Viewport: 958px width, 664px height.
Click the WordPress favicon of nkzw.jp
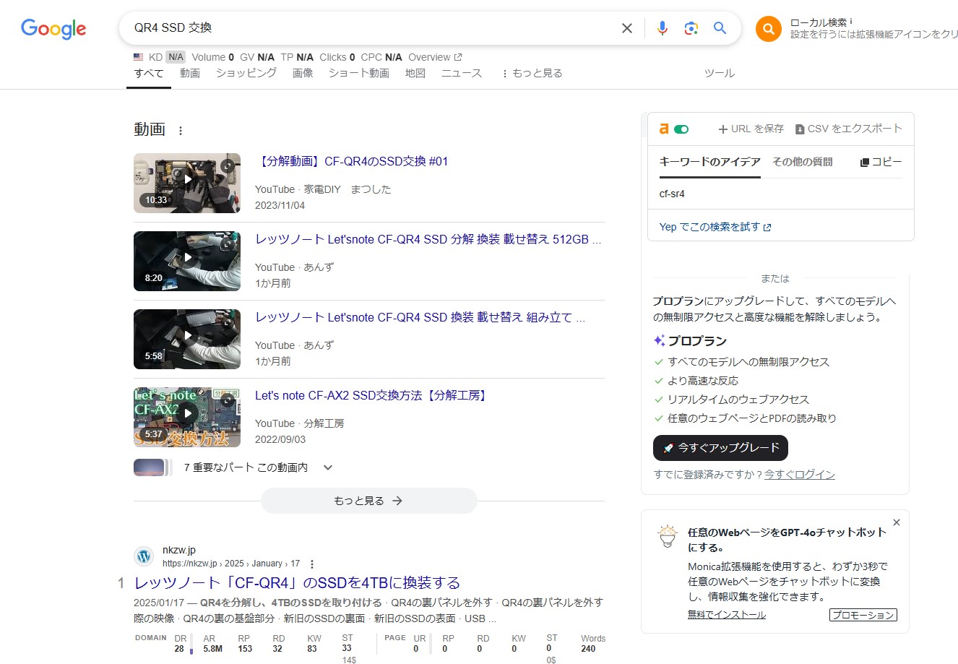coord(144,556)
